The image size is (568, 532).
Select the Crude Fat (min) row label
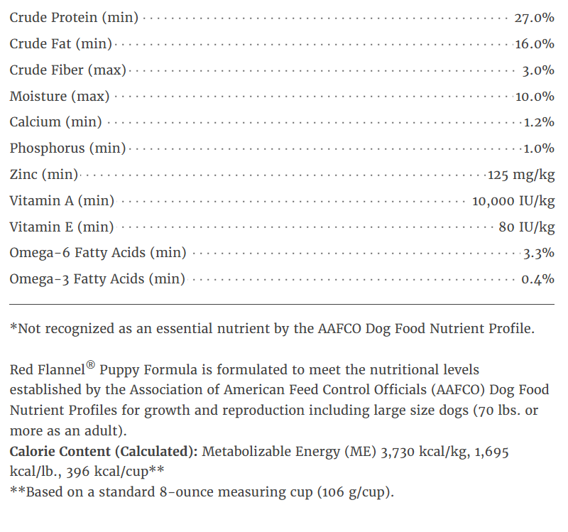click(x=61, y=44)
